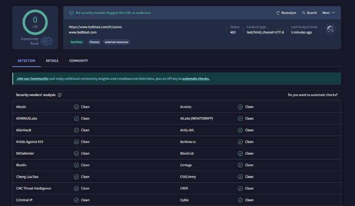Viewport: 355px width, 206px height.
Task: Click the Abusix vendor name
Action: click(21, 107)
